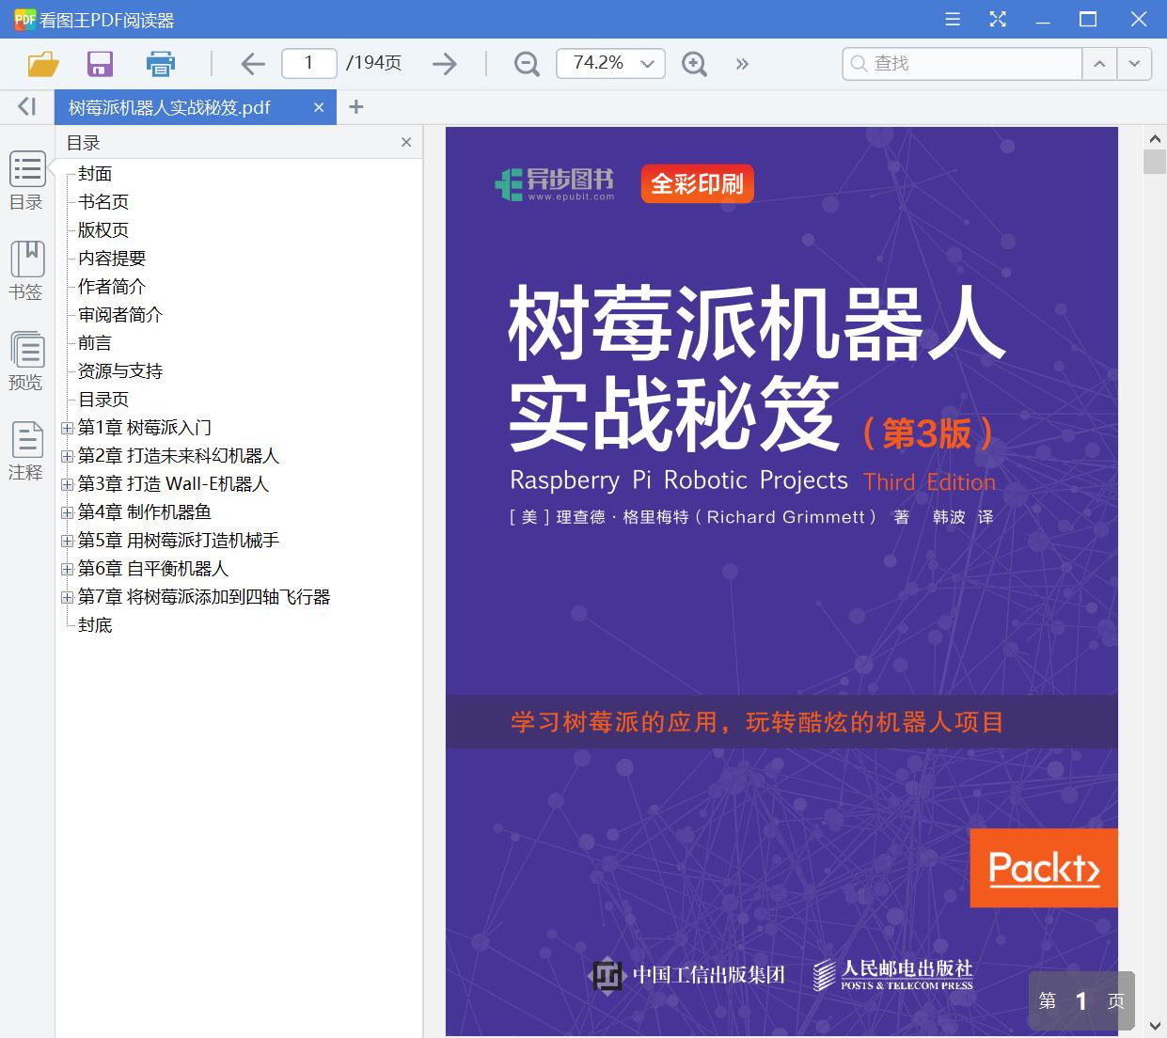Maximize the PDF reader window
Screen dimensions: 1167x1038
(x=1088, y=19)
